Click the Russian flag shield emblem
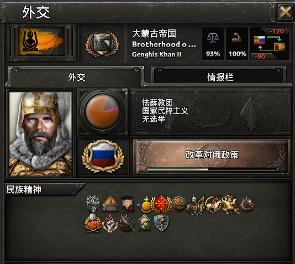The image size is (295, 264). pyautogui.click(x=103, y=156)
